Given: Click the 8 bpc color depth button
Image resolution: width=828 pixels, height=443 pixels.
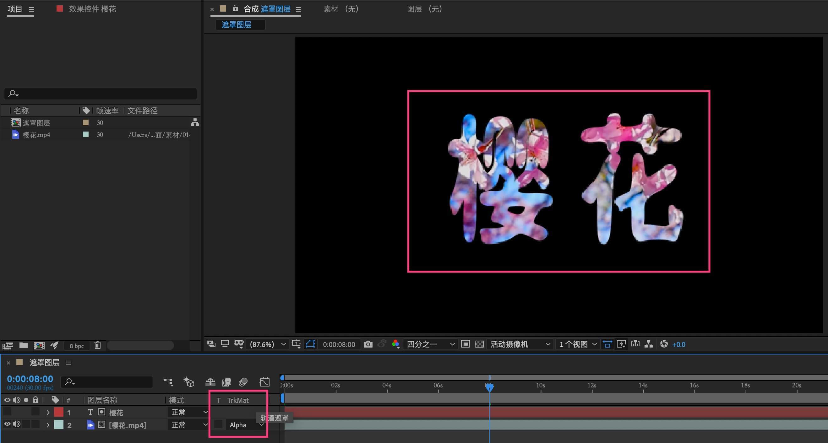Looking at the screenshot, I should pos(77,346).
